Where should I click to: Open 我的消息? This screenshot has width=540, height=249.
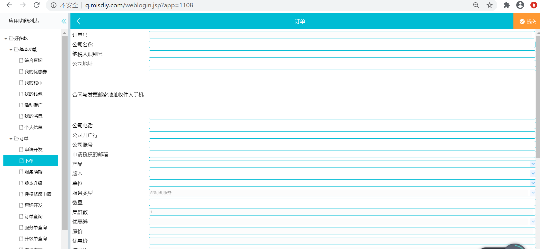click(31, 116)
